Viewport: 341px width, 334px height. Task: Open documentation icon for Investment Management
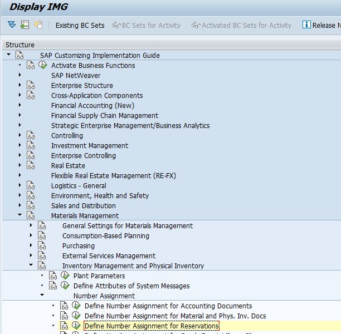pos(31,145)
